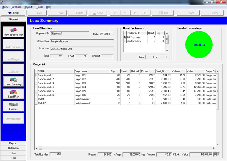Open the Input Specification sidebar icon
227x161 pixels.
(13, 32)
